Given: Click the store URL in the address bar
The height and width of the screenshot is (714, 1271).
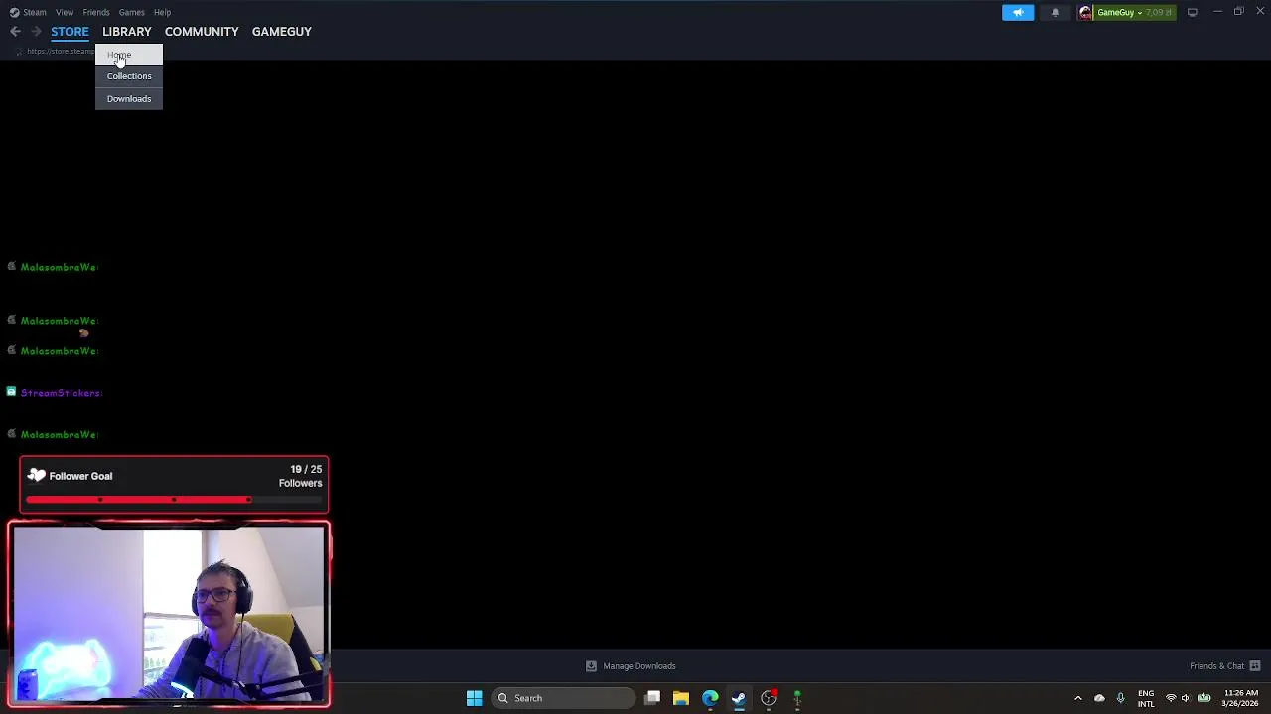Looking at the screenshot, I should pos(62,52).
